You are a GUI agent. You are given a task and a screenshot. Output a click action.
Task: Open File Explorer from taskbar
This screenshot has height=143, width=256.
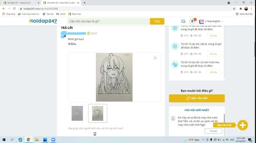tap(37, 140)
